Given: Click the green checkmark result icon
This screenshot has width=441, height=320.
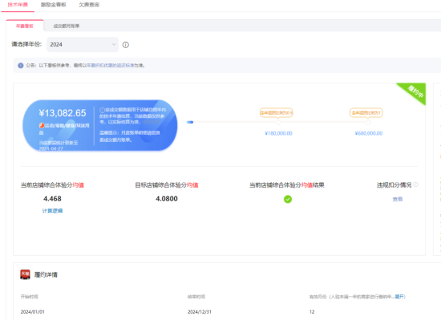Looking at the screenshot, I should pos(288,199).
